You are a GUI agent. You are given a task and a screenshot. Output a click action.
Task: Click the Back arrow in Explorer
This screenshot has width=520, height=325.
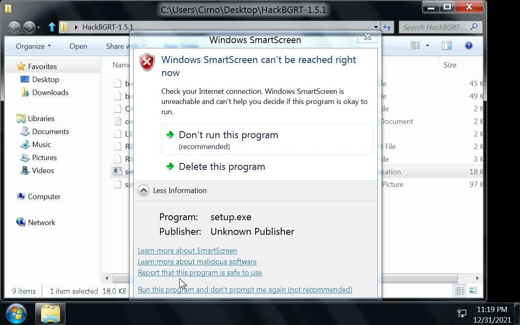[14, 27]
